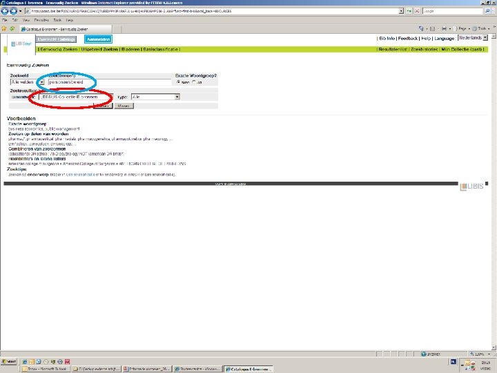Screen dimensions: 497x373
Task: Click the LIBIS logo at page bottom
Action: coord(472,186)
